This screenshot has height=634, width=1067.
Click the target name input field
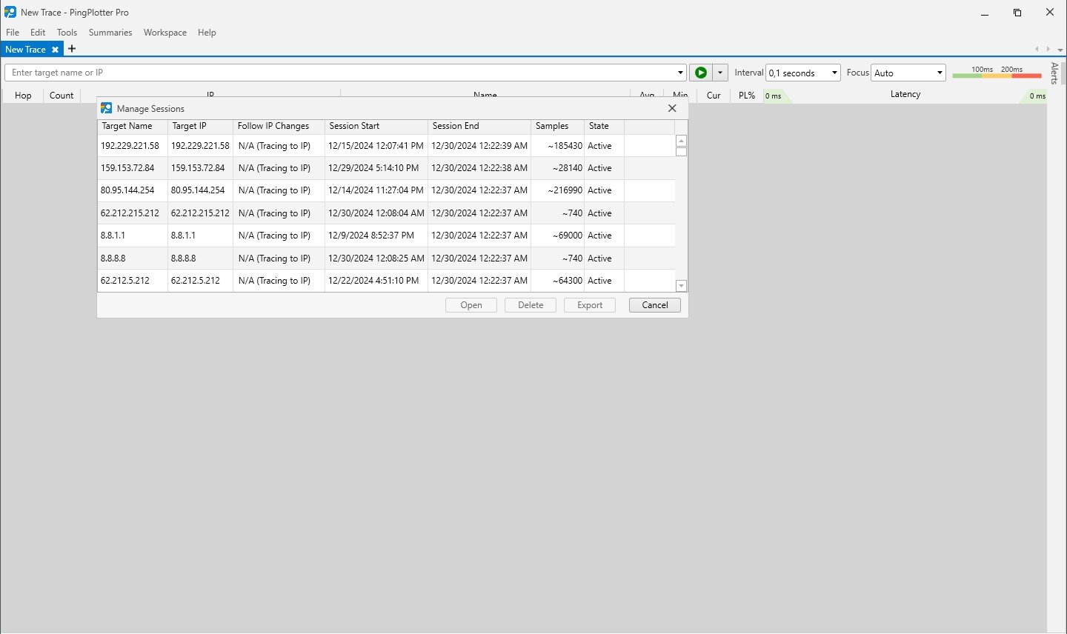(341, 73)
